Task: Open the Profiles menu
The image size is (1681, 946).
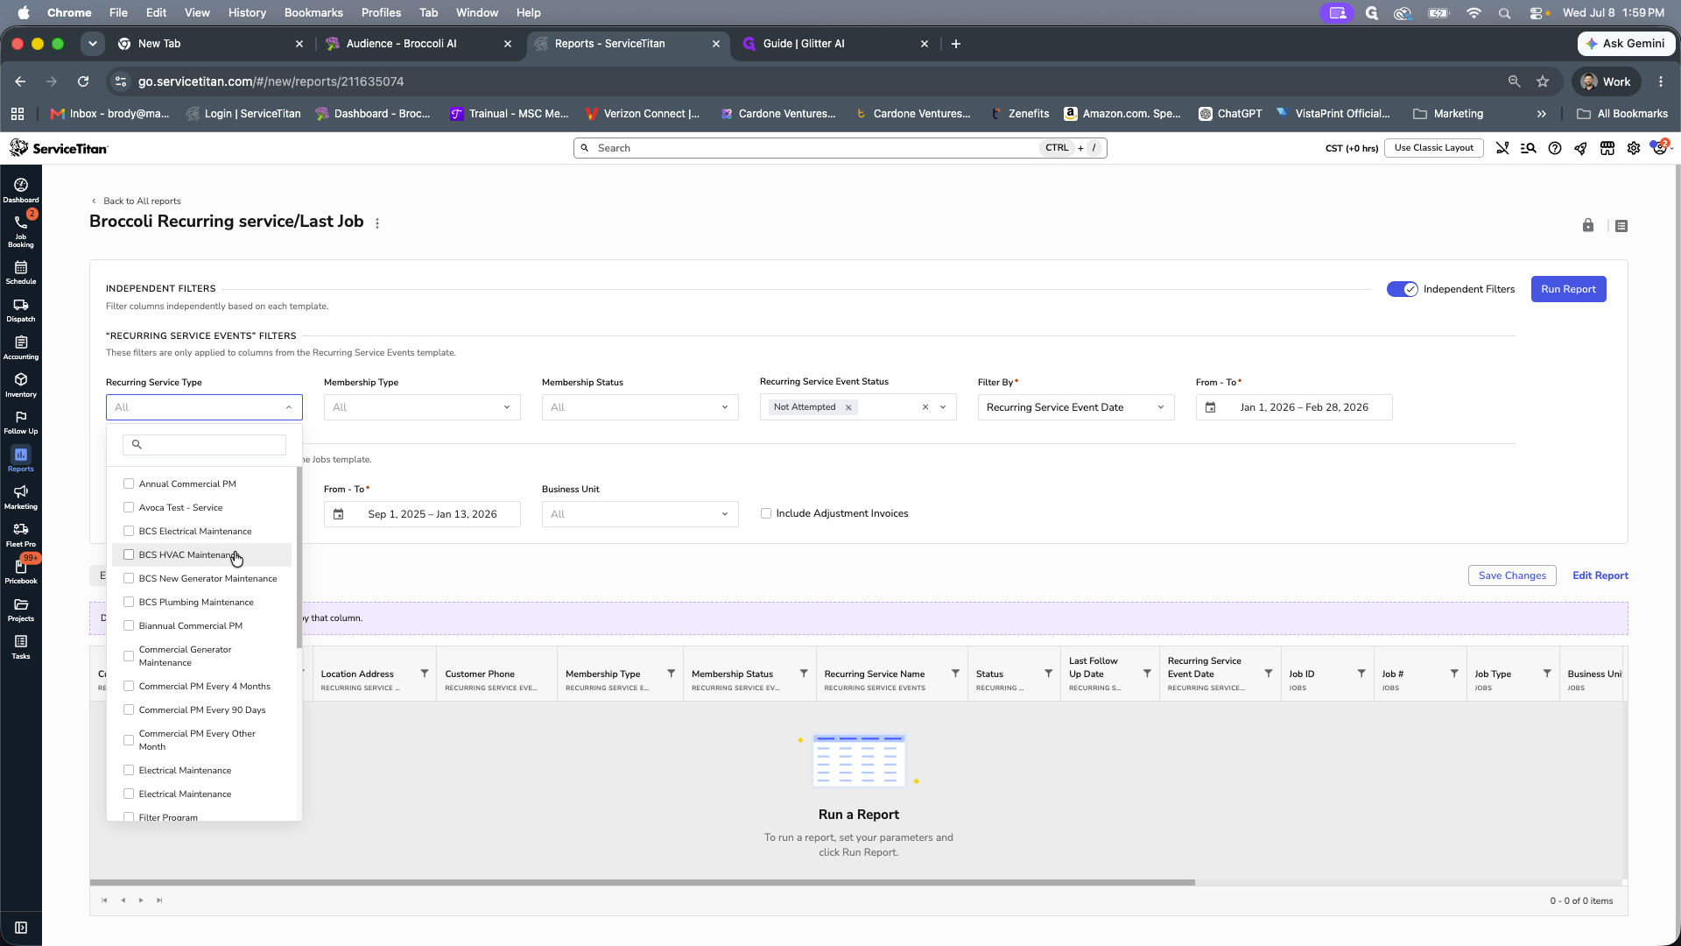Action: coord(381,13)
